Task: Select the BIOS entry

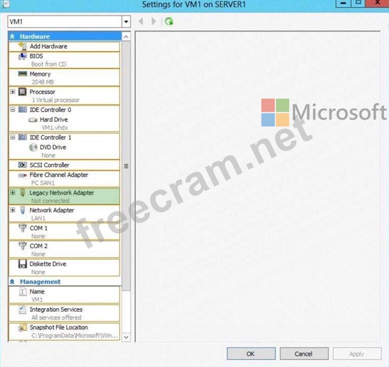Action: point(64,60)
